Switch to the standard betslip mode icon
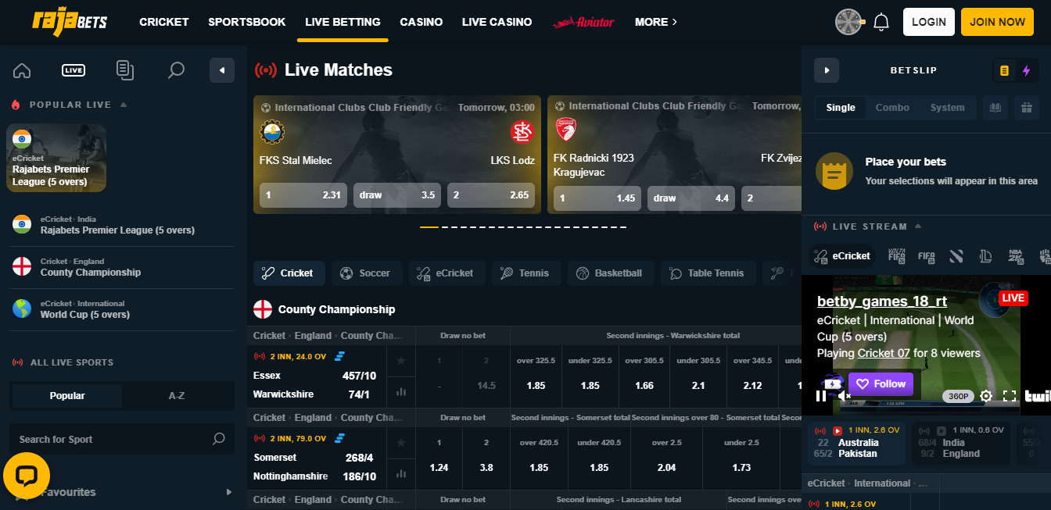 coord(1004,71)
